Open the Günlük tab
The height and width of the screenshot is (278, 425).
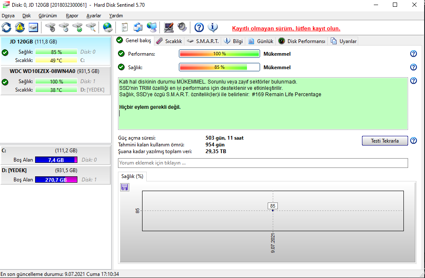coord(261,41)
